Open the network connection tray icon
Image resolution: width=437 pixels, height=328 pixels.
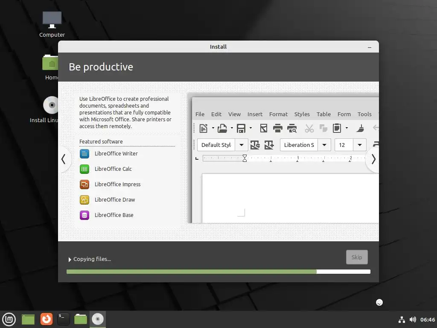coord(402,319)
